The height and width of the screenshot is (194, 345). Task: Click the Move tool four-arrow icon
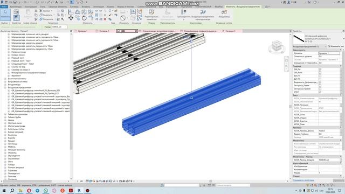click(x=71, y=18)
